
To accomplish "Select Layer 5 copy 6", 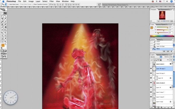I will [x=162, y=97].
